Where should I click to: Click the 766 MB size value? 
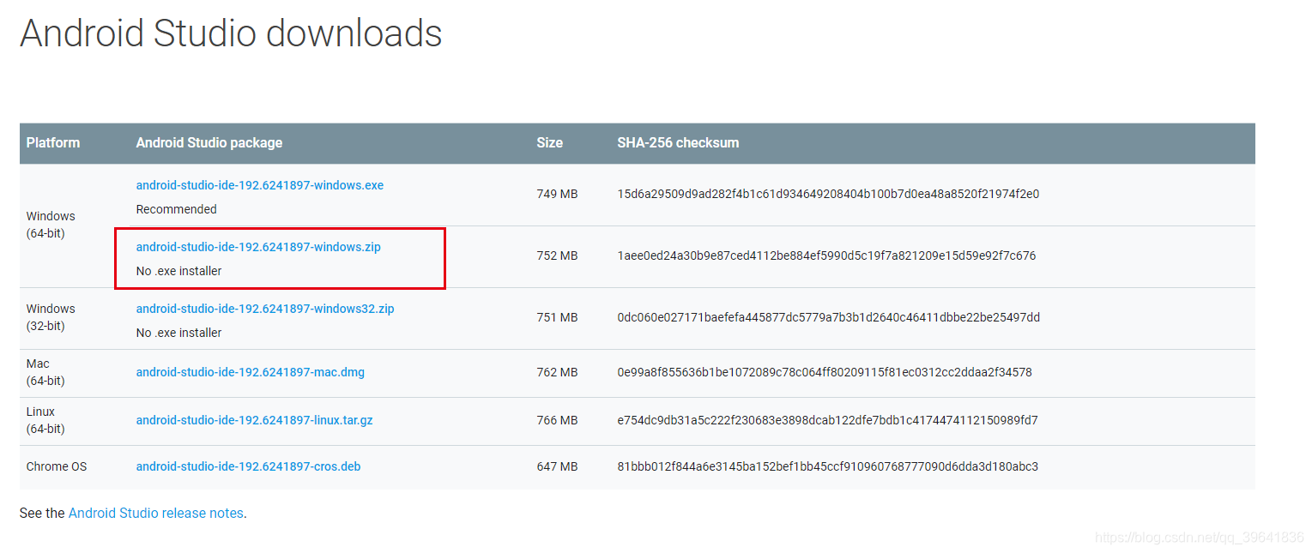pyautogui.click(x=557, y=420)
